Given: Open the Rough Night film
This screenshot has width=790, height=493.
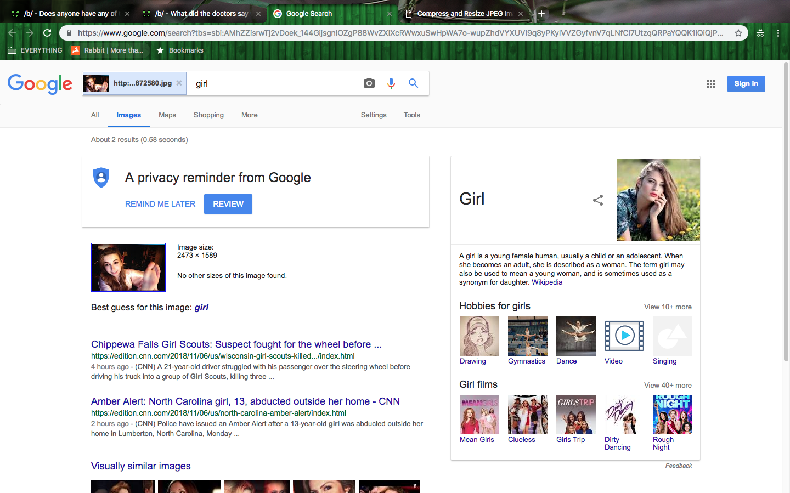Looking at the screenshot, I should click(x=673, y=415).
